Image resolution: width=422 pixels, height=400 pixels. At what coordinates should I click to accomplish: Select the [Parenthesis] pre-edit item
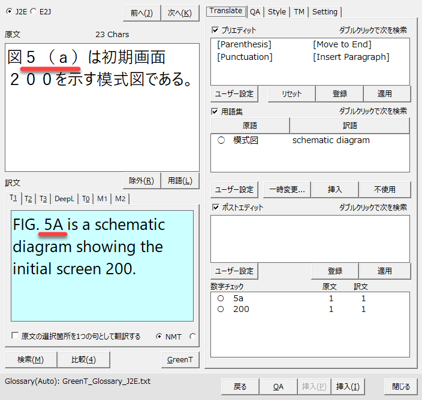(x=244, y=45)
